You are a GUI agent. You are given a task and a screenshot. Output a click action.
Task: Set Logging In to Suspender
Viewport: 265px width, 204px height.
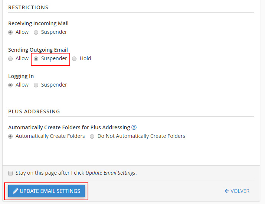[x=36, y=85]
